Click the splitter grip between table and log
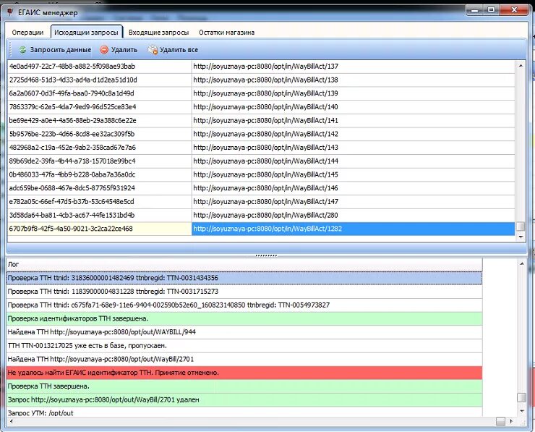The image size is (535, 432). pos(266,255)
